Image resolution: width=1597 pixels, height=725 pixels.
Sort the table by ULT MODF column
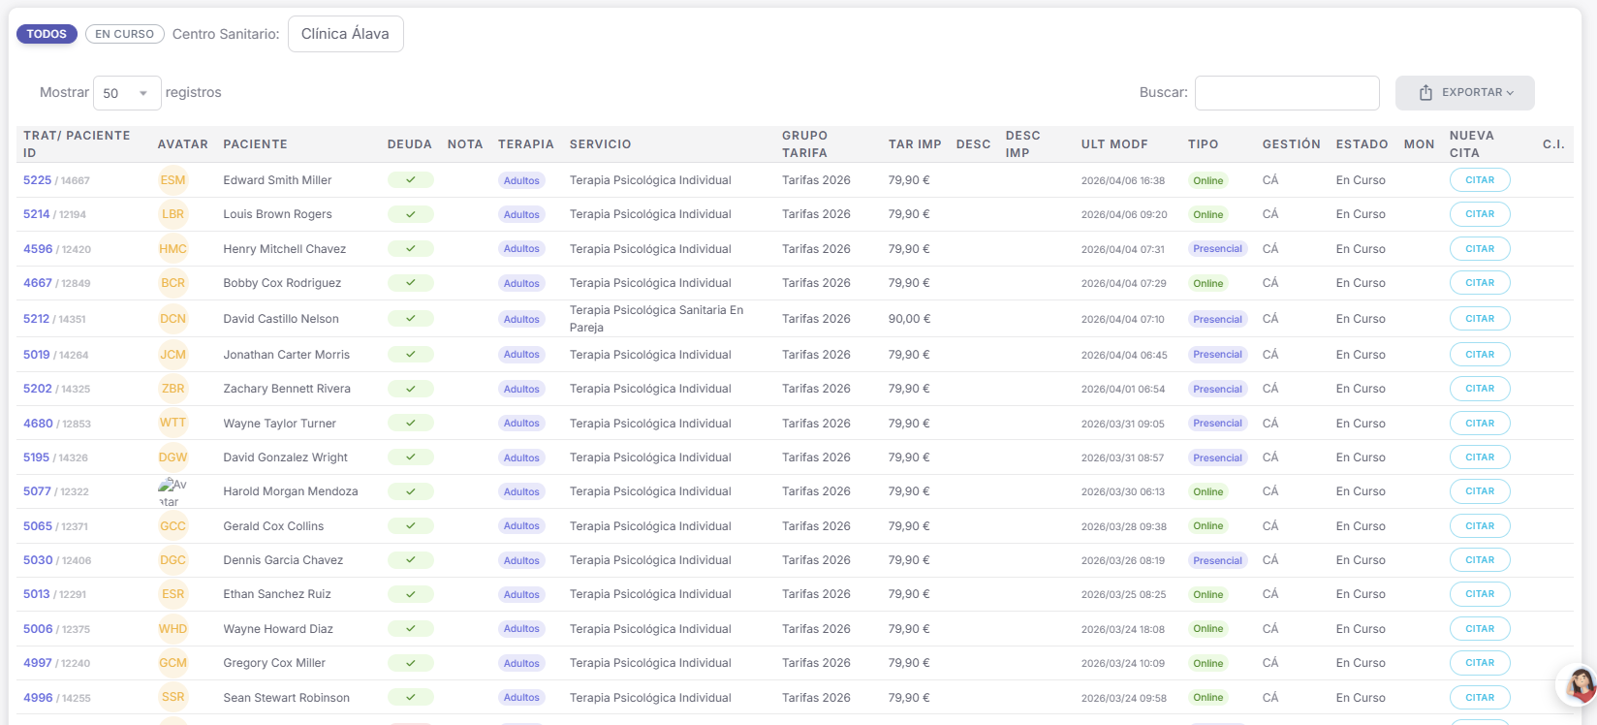tap(1113, 144)
